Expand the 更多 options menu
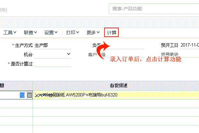This screenshot has width=199, height=133. coord(93,32)
